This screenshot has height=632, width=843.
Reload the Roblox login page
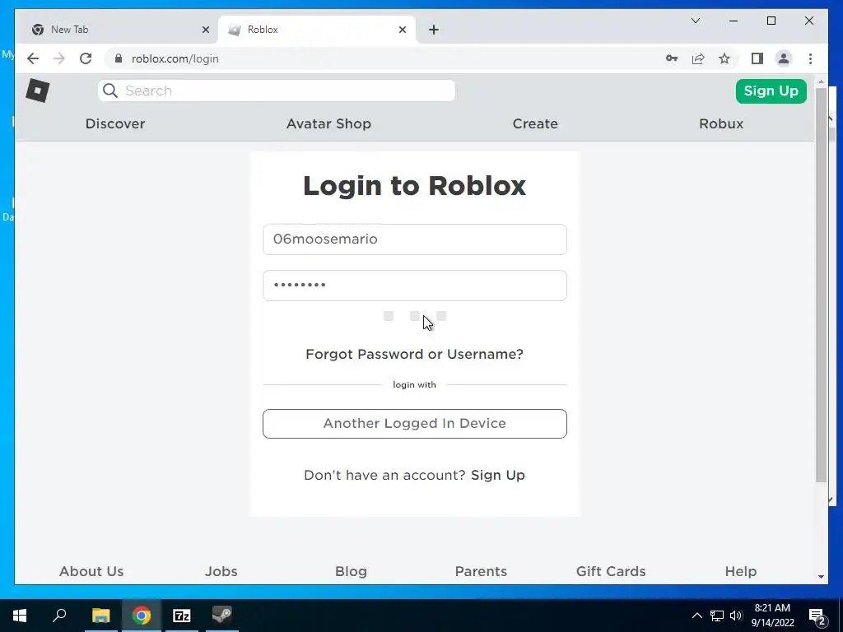86,58
